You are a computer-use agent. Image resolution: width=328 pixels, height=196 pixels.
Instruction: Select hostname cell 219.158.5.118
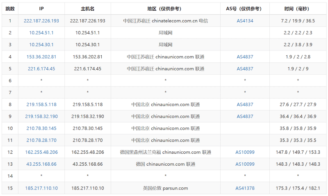(x=88, y=105)
